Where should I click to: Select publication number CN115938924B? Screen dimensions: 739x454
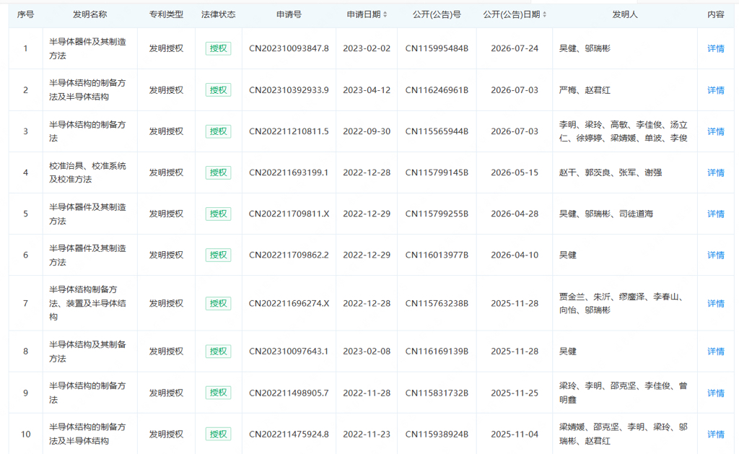click(x=437, y=435)
